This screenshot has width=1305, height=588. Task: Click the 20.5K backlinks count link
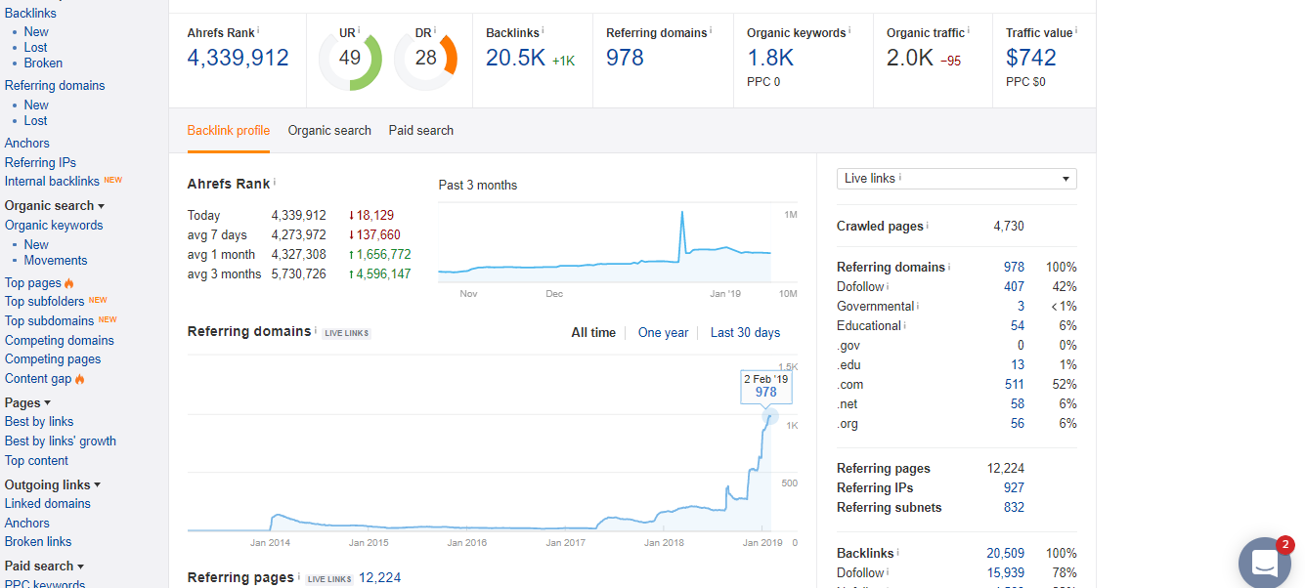[515, 59]
